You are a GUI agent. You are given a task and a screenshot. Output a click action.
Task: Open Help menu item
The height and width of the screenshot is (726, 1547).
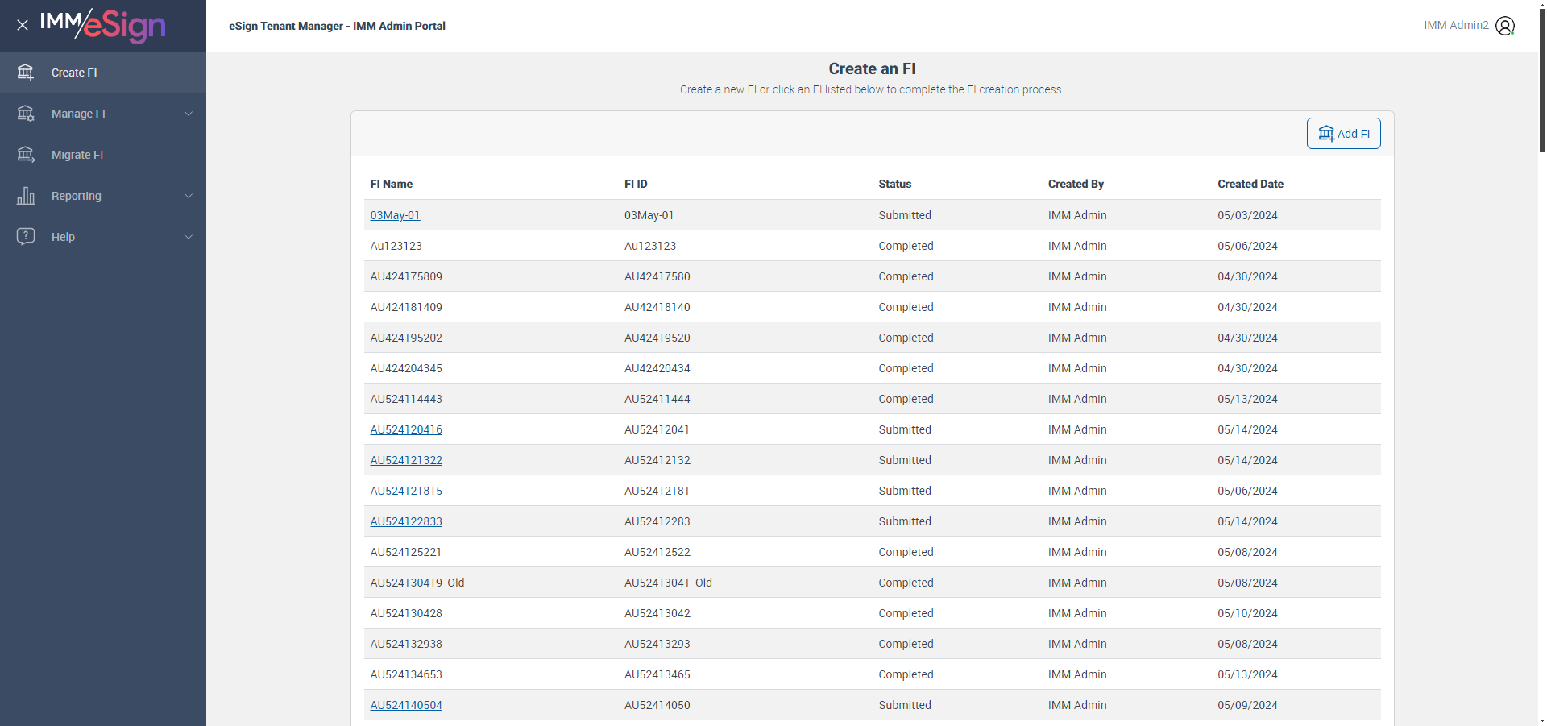tap(103, 237)
